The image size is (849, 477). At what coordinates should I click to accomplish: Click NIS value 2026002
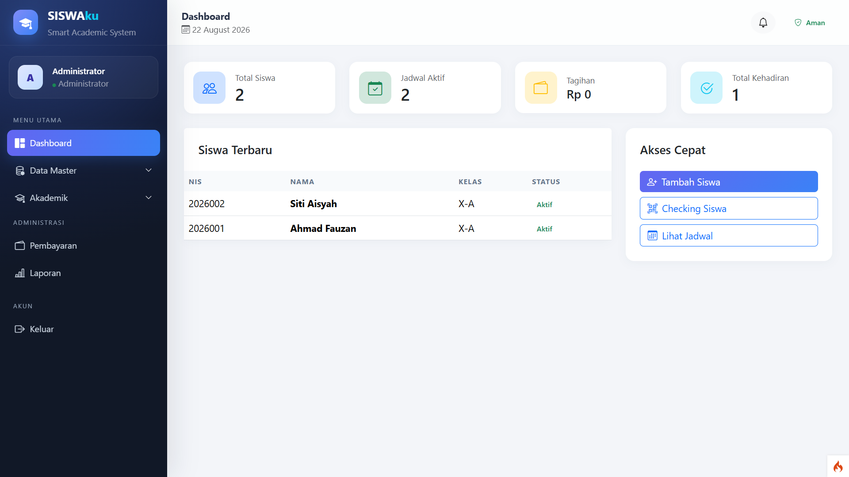[207, 204]
